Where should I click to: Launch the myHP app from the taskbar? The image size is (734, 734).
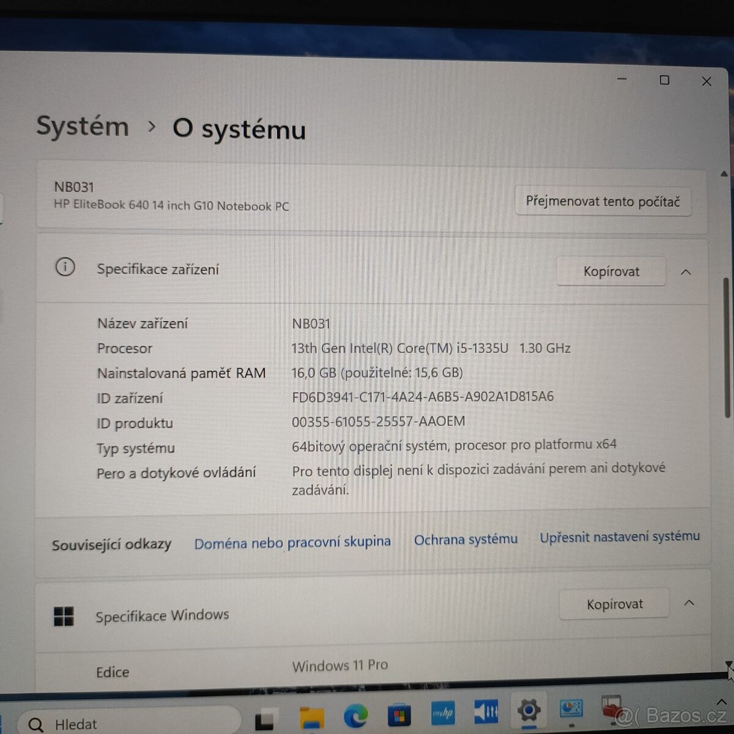point(443,711)
